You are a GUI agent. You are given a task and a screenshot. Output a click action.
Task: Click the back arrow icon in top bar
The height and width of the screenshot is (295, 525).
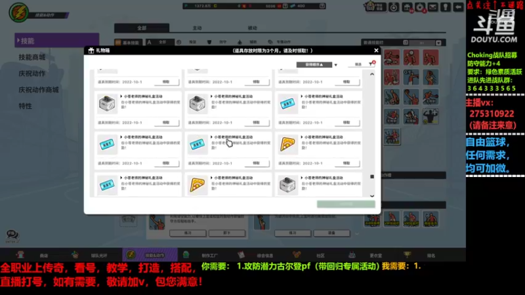[x=458, y=7]
